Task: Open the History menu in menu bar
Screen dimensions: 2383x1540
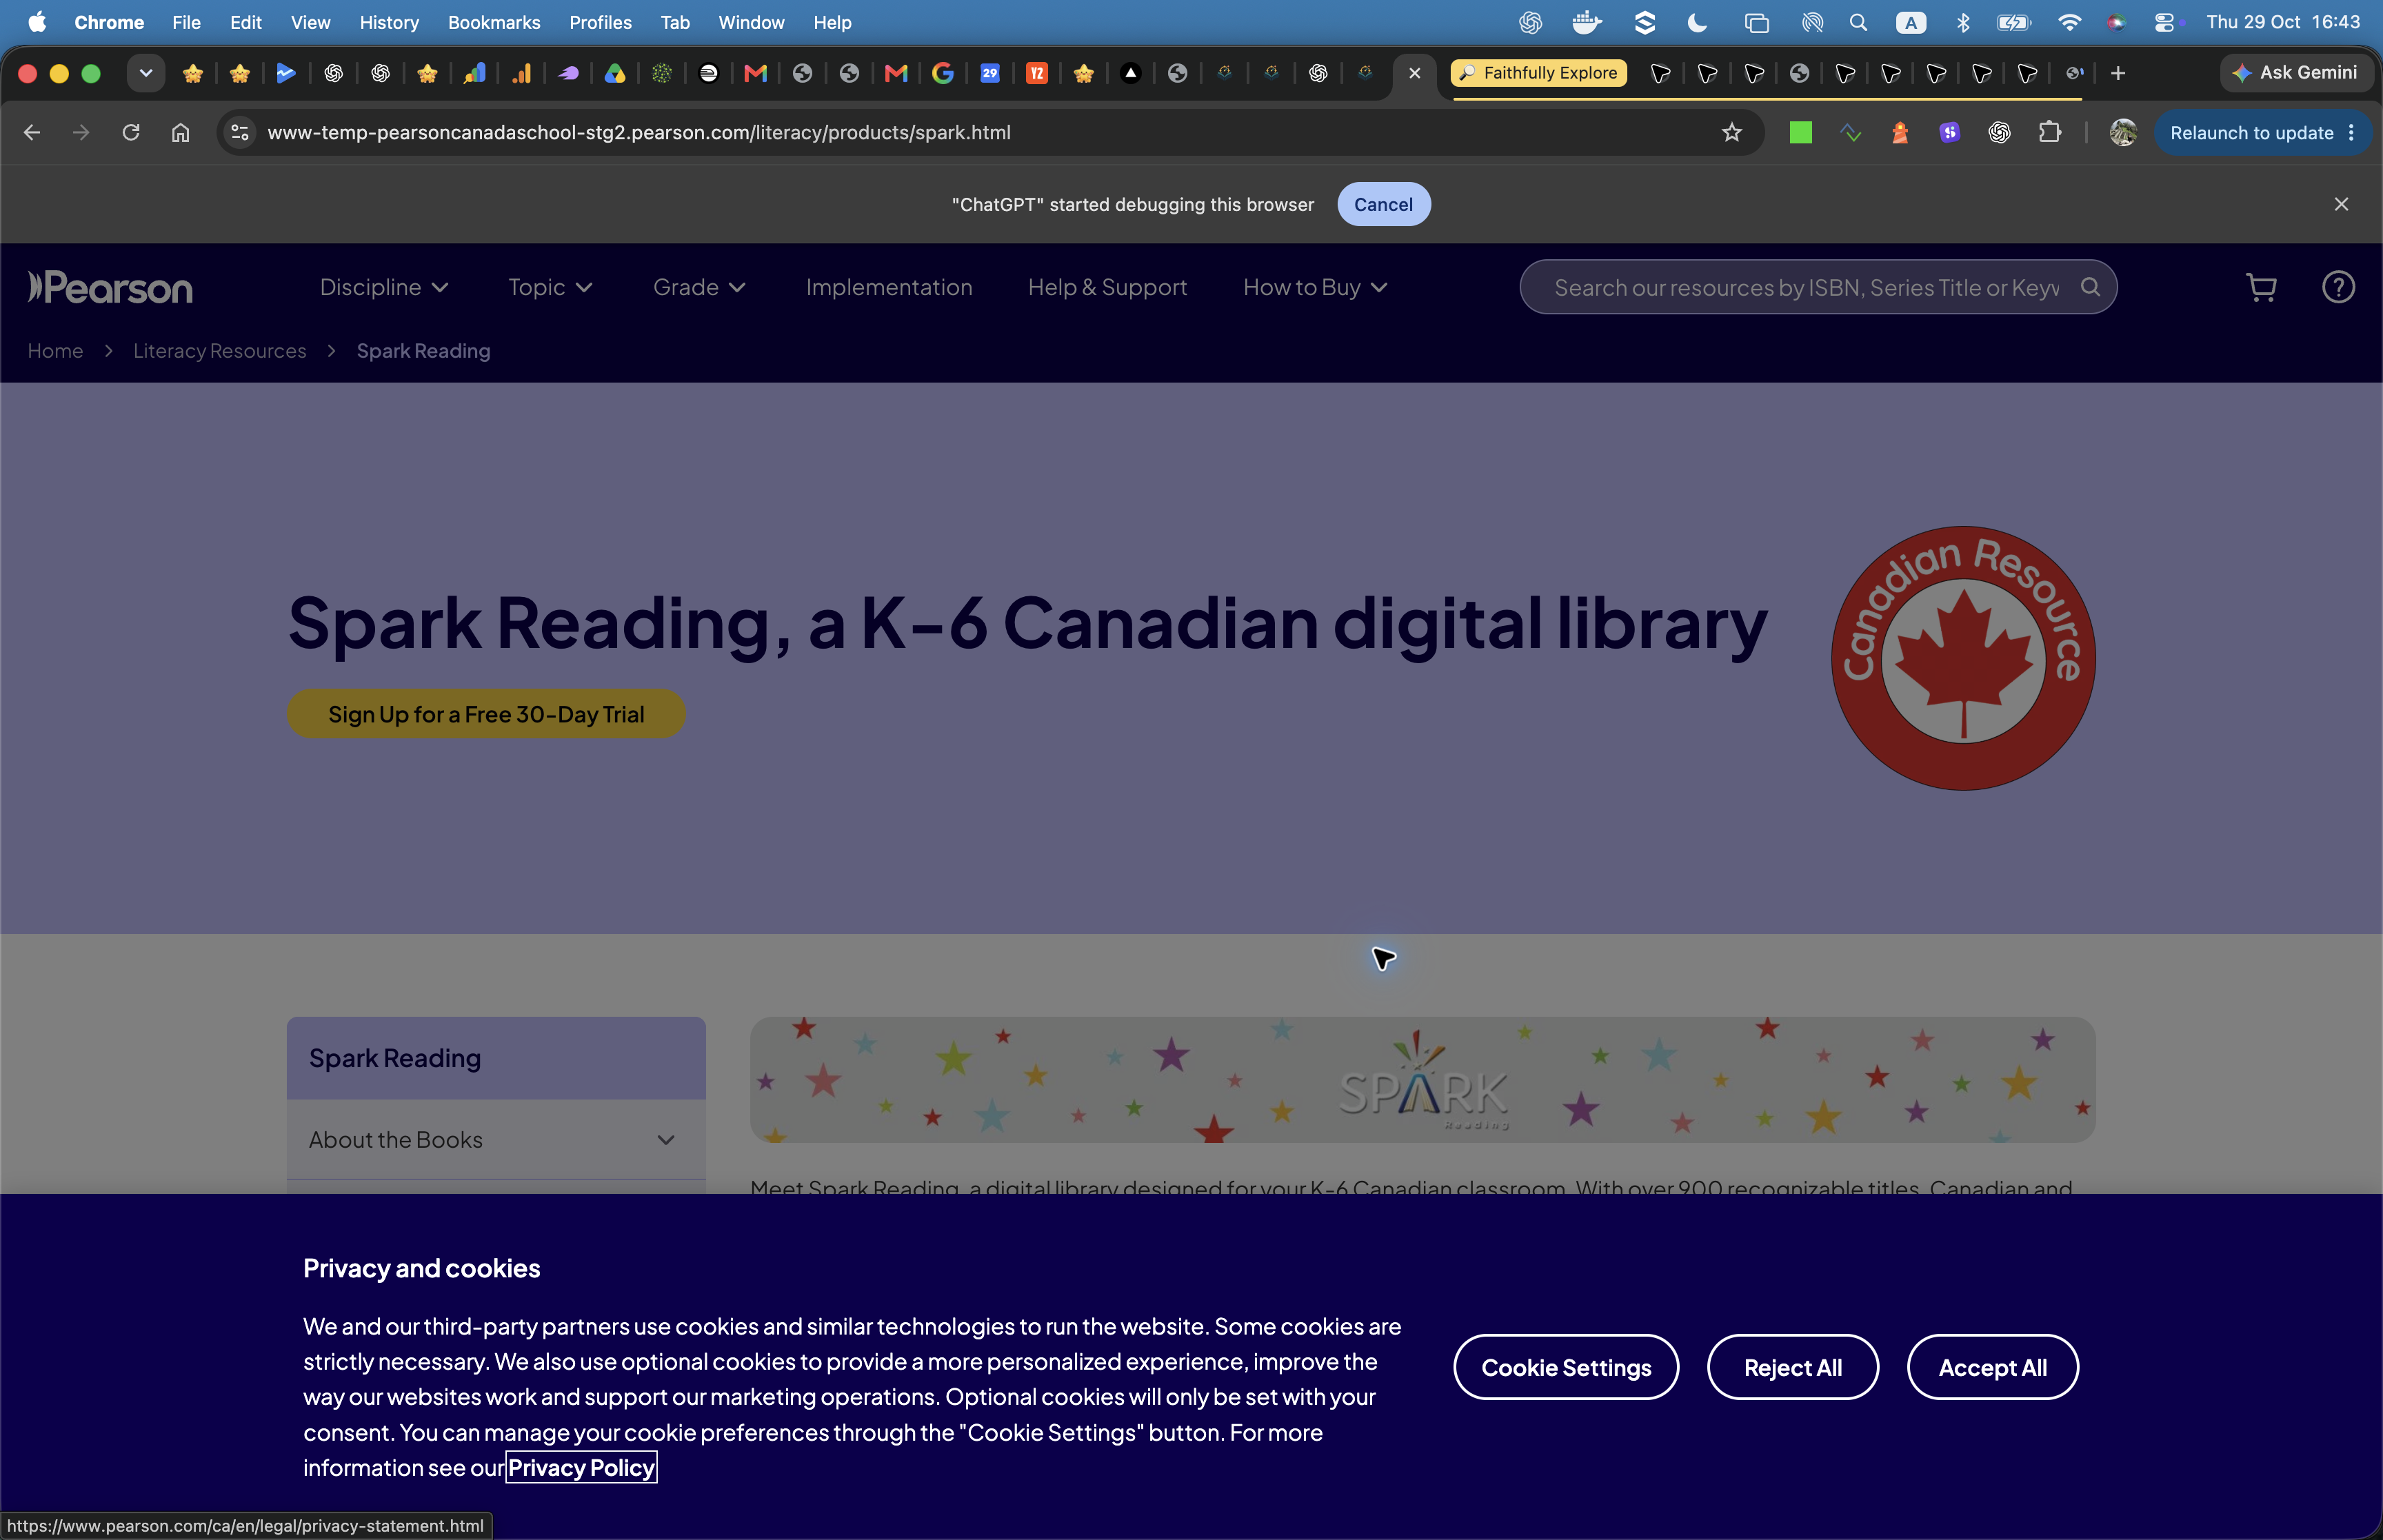Action: coord(388,22)
